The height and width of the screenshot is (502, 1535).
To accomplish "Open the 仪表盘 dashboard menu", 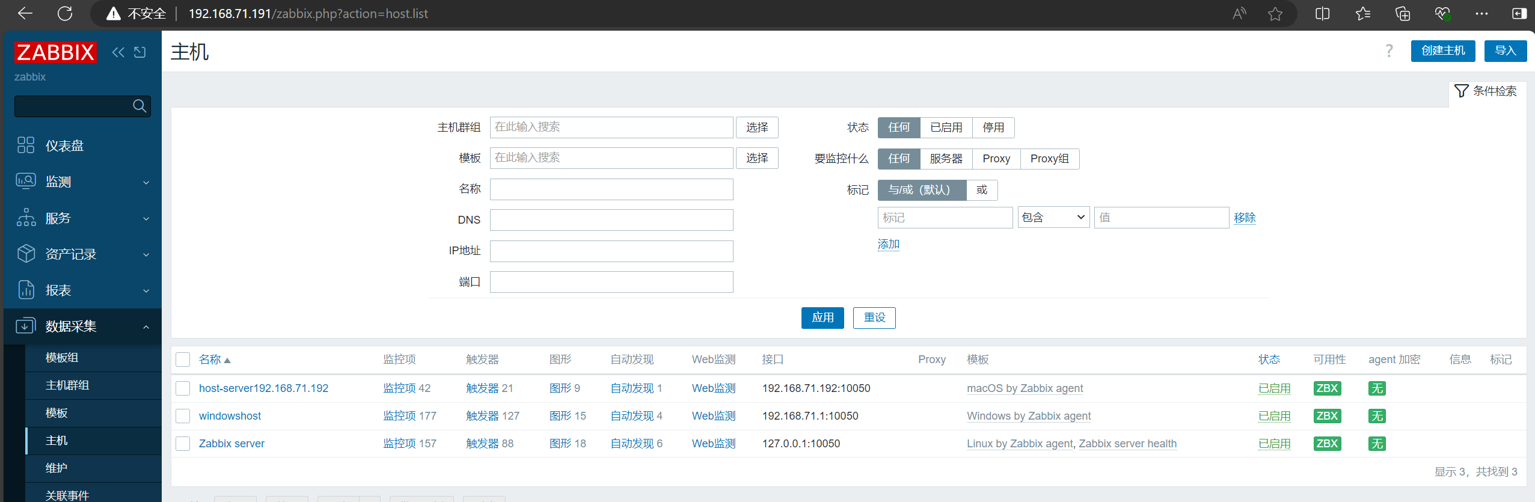I will [64, 145].
